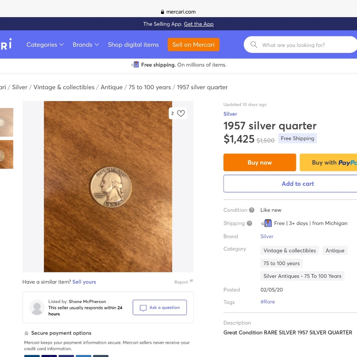Screen dimensions: 357x357
Task: Open the Categories dropdown
Action: pos(45,45)
